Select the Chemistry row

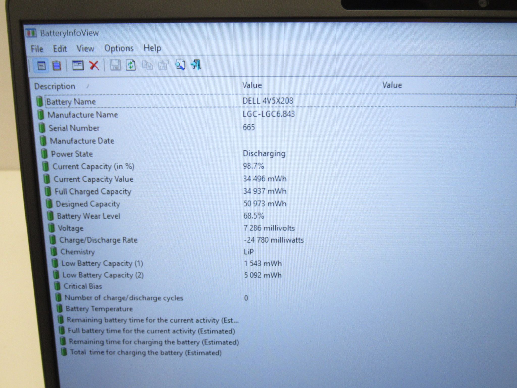pyautogui.click(x=283, y=252)
